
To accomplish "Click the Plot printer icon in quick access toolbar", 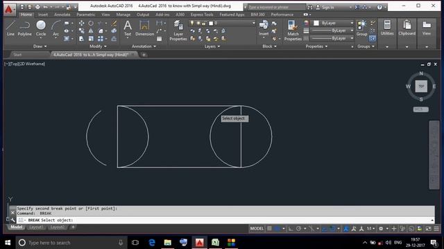I will tap(37, 7).
